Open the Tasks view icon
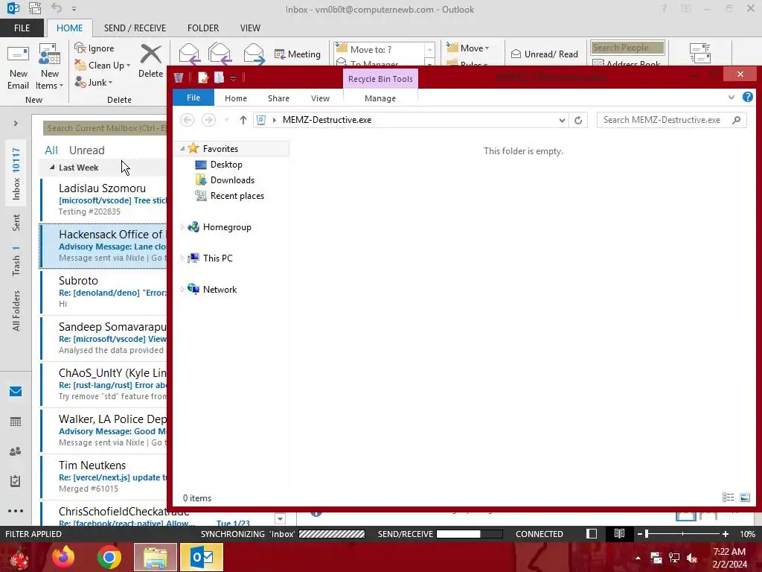 click(16, 481)
